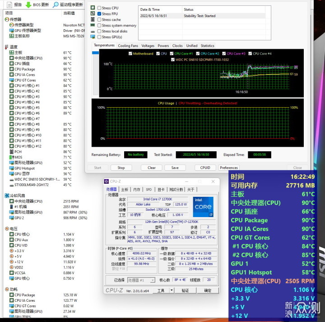
Task: Toggle CPU Core #4 graph checkbox
Action: (250, 54)
